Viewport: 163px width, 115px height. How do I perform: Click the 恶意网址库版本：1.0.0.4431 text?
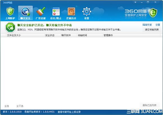coord(39,112)
